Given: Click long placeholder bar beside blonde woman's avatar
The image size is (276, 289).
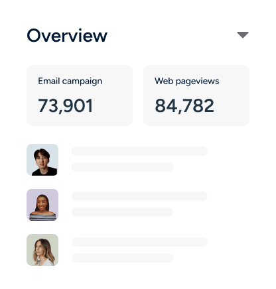Looking at the screenshot, I should [140, 242].
